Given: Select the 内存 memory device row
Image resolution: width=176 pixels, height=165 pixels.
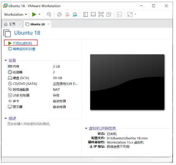Looking at the screenshot, I should coord(43,66).
